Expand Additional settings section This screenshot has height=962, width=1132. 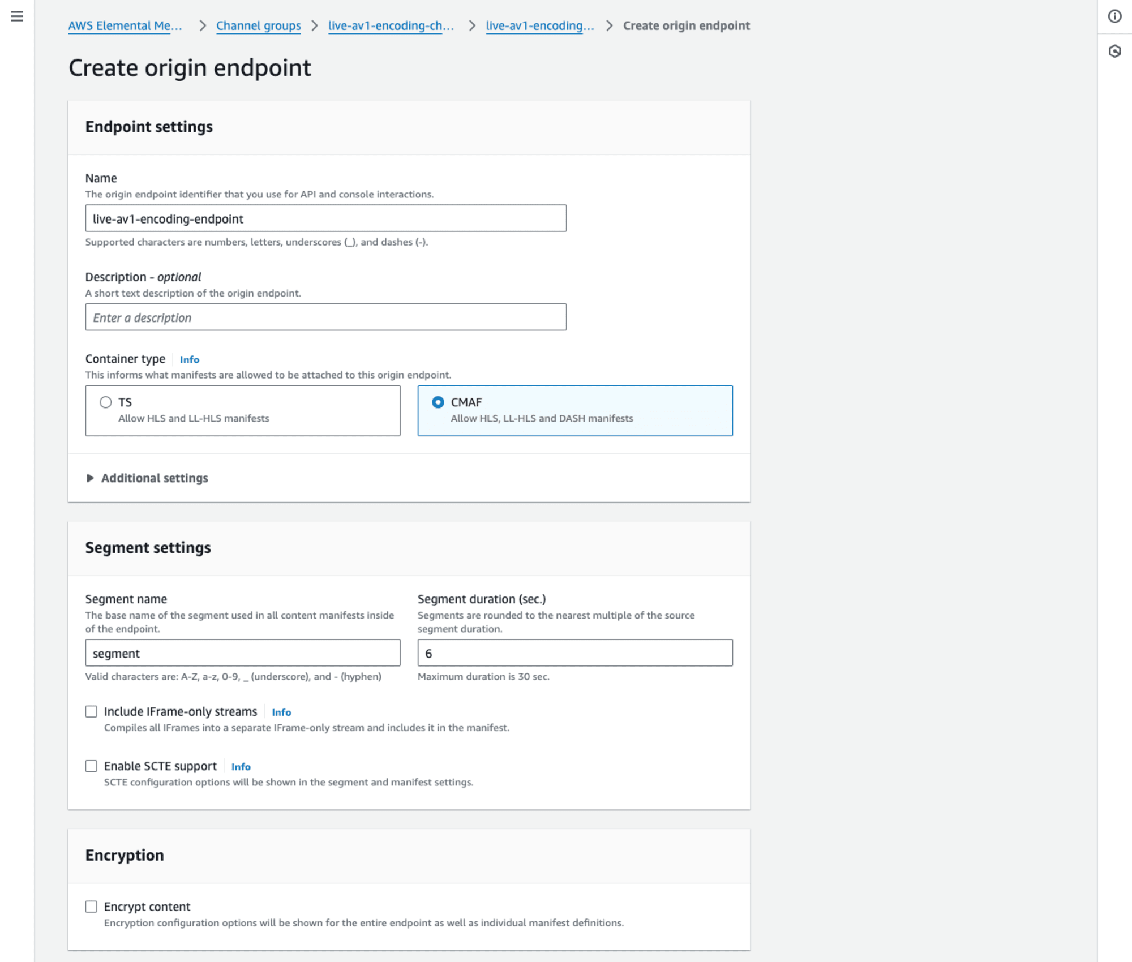pyautogui.click(x=147, y=478)
